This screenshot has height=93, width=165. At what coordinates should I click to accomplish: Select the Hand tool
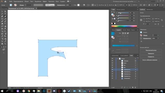[2, 44]
